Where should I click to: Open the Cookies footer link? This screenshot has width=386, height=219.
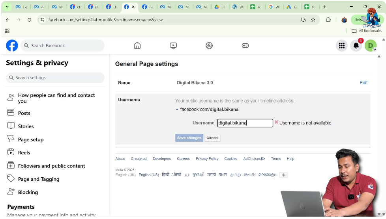(230, 159)
